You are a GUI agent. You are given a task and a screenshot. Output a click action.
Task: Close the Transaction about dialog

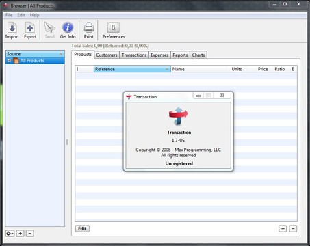[222, 95]
